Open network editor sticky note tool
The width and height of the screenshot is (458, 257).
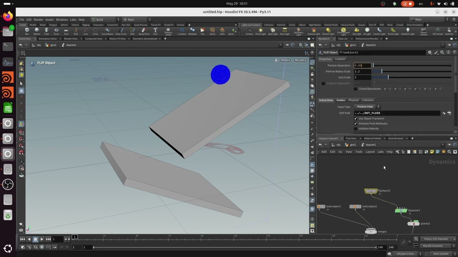click(x=432, y=152)
